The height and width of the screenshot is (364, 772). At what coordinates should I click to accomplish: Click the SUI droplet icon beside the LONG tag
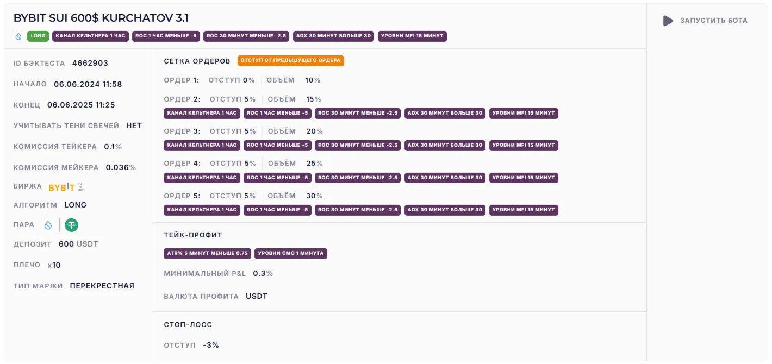pyautogui.click(x=18, y=36)
